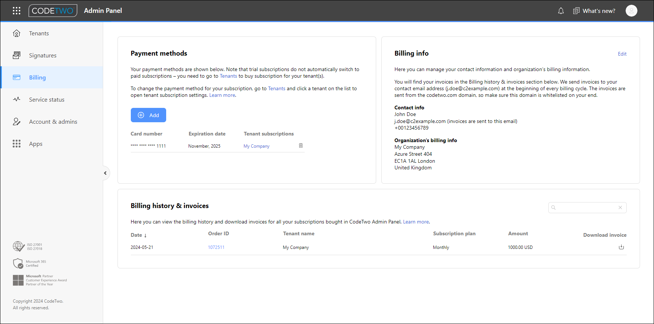Click the Card number column header

146,134
